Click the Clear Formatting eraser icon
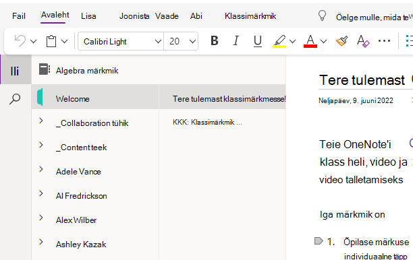 point(363,41)
